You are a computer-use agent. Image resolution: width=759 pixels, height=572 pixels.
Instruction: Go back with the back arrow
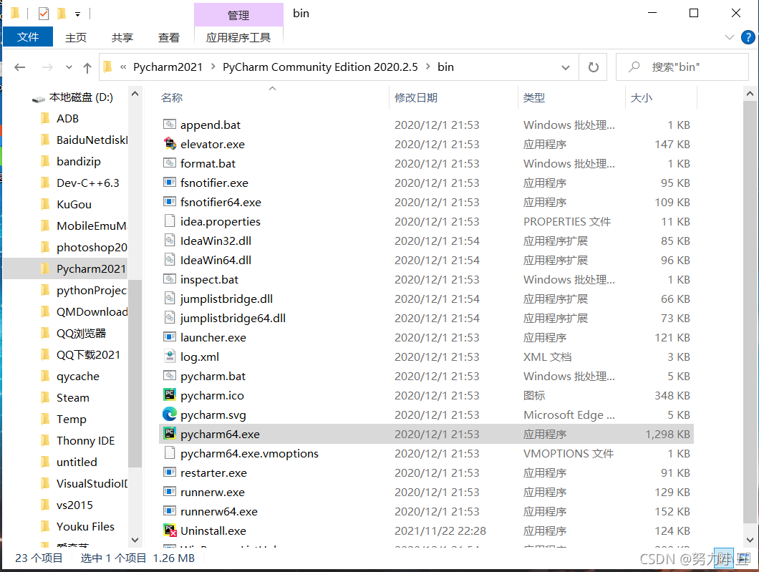tap(20, 67)
